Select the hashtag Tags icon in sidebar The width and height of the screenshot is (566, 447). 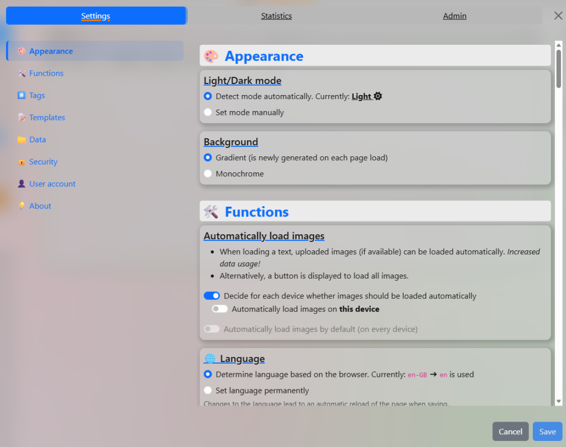[x=22, y=96]
